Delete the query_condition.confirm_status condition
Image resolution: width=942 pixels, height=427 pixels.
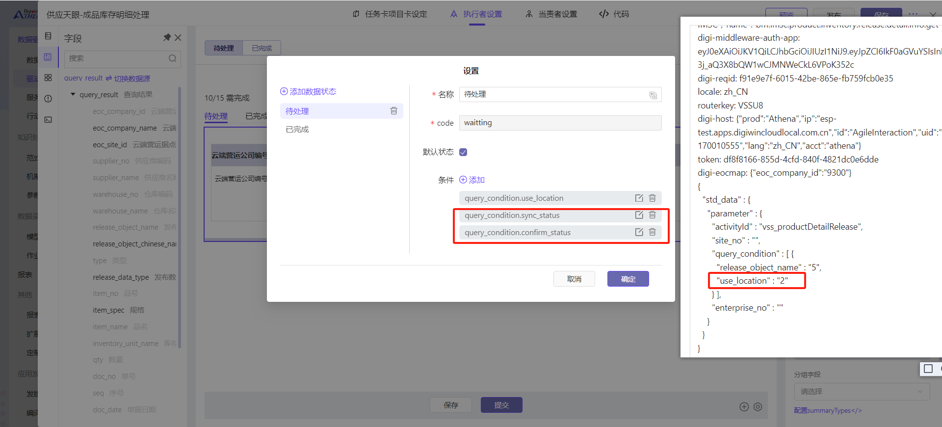coord(653,232)
